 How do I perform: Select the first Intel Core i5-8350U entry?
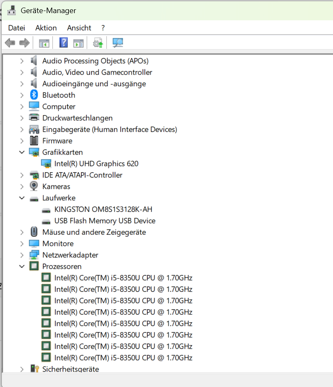[x=123, y=278]
